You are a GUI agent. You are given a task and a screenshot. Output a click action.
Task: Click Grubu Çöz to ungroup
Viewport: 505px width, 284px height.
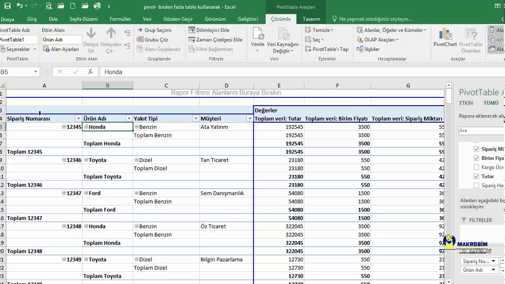tap(153, 40)
